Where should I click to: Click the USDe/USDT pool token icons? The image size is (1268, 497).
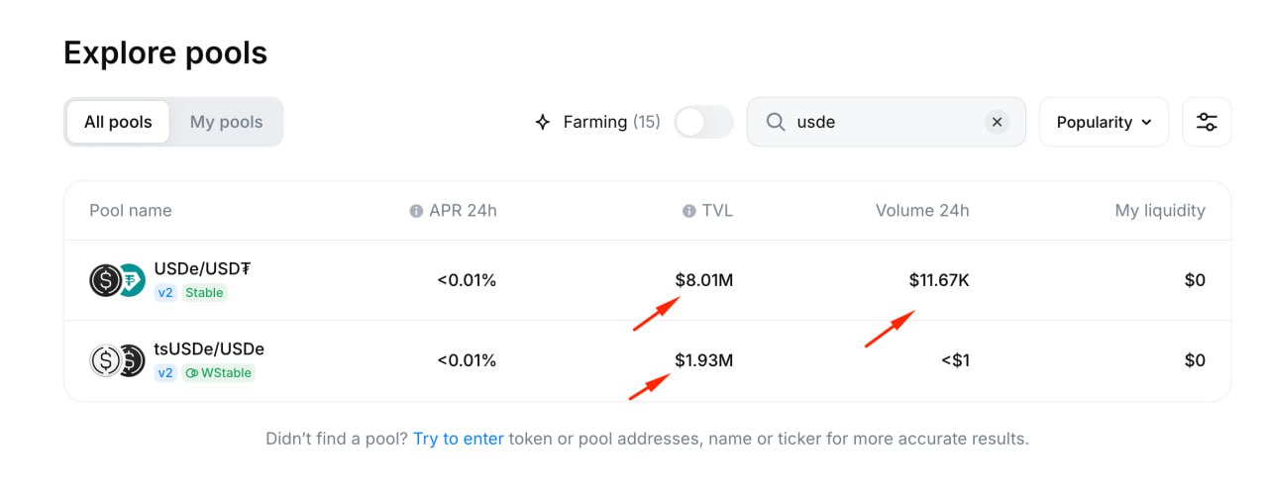pyautogui.click(x=117, y=280)
